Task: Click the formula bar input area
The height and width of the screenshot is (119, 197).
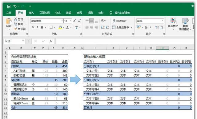Action: 125,41
